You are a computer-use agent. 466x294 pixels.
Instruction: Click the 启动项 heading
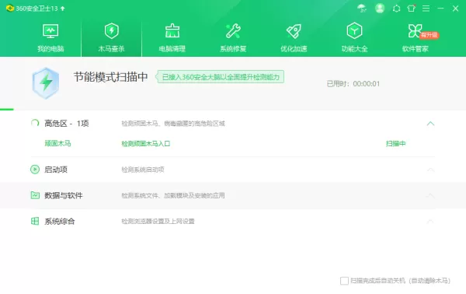[56, 170]
